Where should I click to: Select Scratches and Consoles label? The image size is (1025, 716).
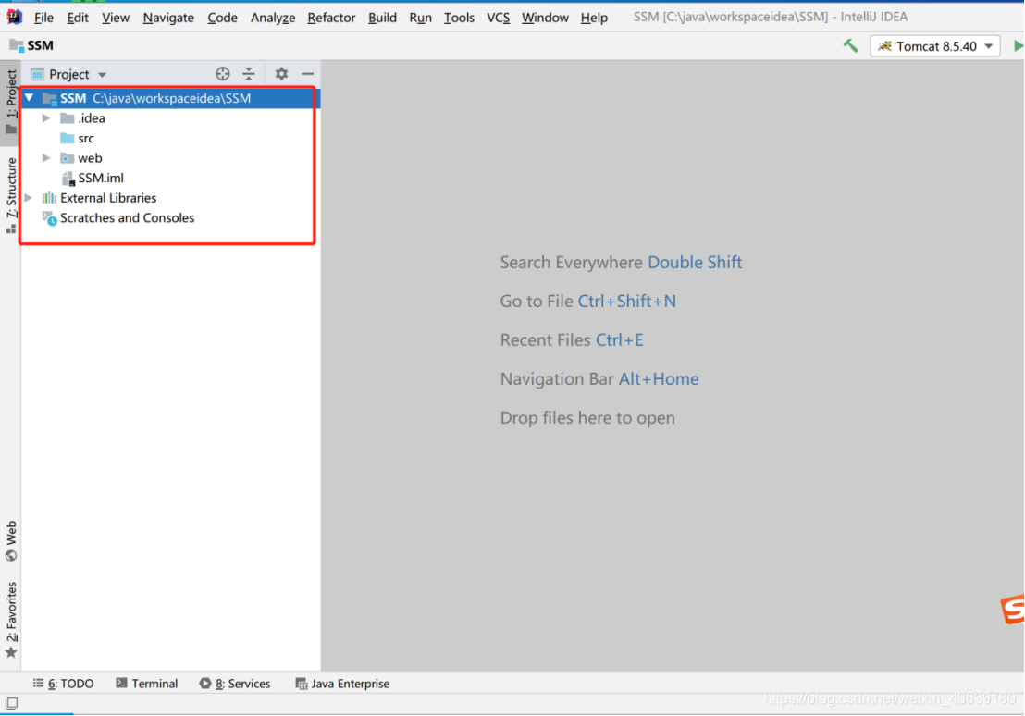[127, 218]
